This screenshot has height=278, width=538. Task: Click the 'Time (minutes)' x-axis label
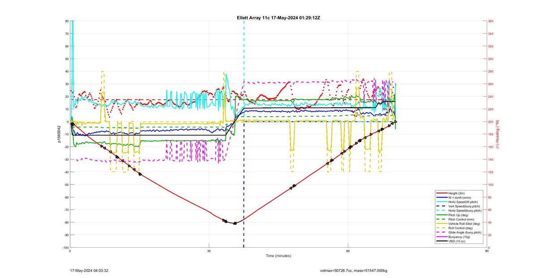278,256
